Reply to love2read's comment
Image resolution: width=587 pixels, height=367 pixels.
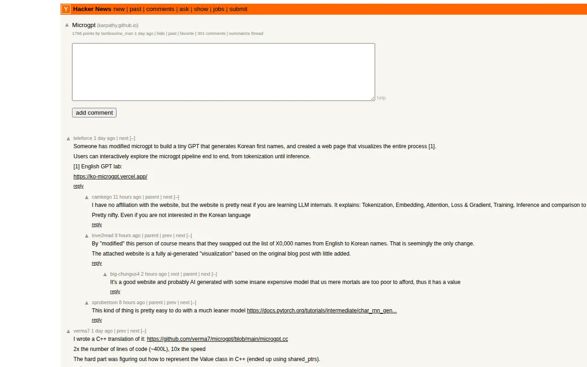97,263
